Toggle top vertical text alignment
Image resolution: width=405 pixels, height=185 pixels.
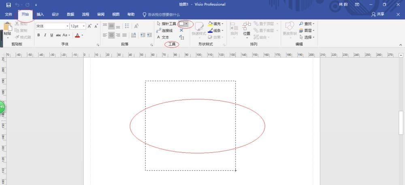point(105,26)
